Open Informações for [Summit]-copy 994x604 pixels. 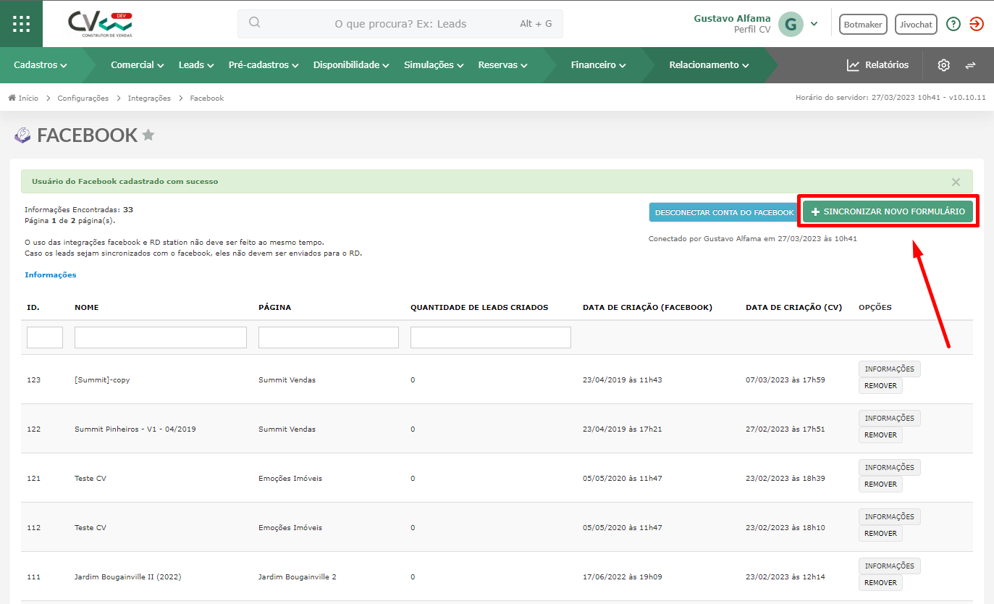(x=889, y=369)
